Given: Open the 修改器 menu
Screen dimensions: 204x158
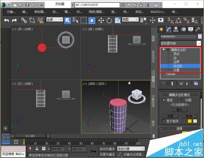Looking at the screenshot, I should [40, 12].
